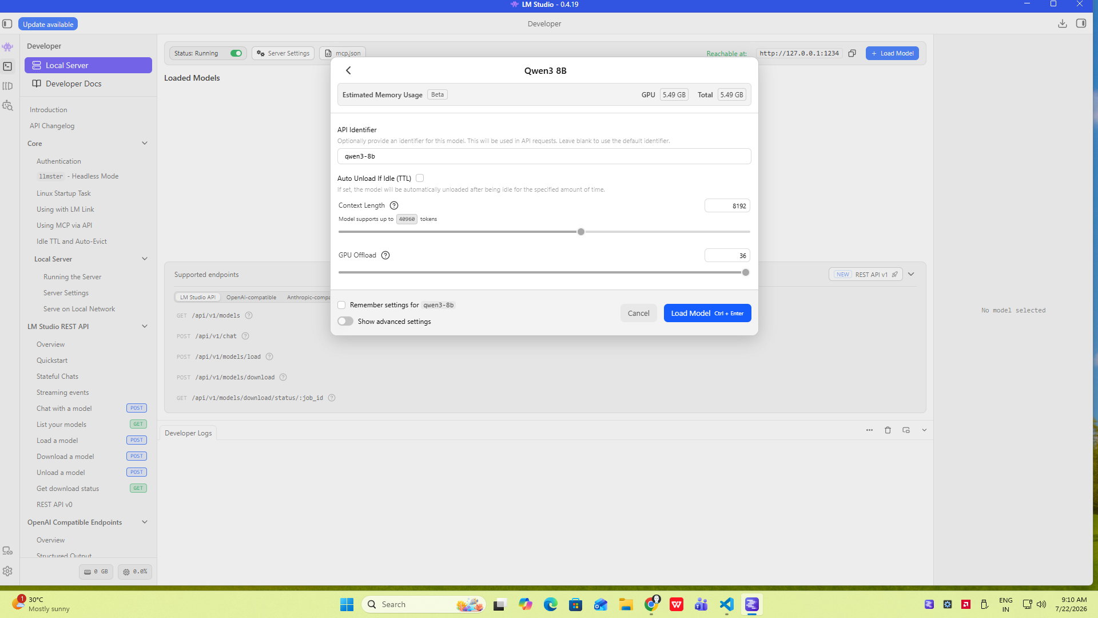Open the LM Link device icon
The image size is (1098, 618).
point(7,550)
